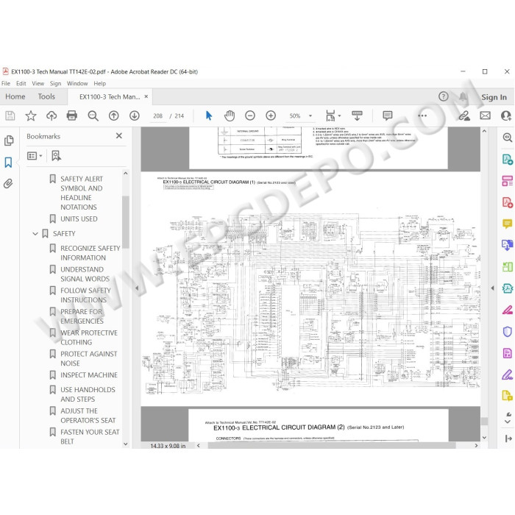Screen dimensions: 515x515
Task: Open Create PDF tool in right pane
Action: pos(508,202)
